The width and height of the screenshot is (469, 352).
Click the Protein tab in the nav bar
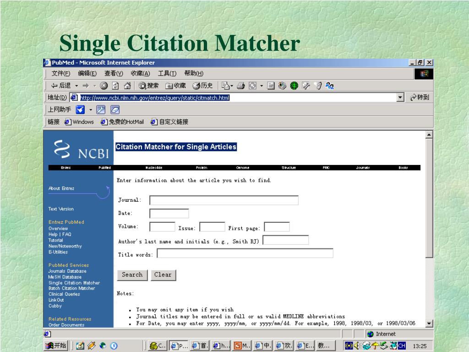[x=202, y=168]
